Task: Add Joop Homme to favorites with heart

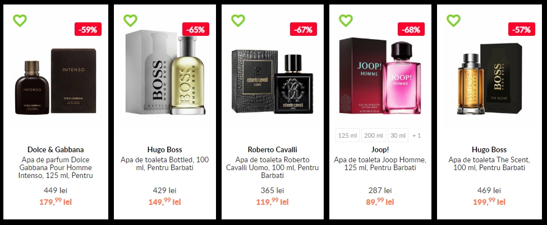Action: pyautogui.click(x=346, y=21)
